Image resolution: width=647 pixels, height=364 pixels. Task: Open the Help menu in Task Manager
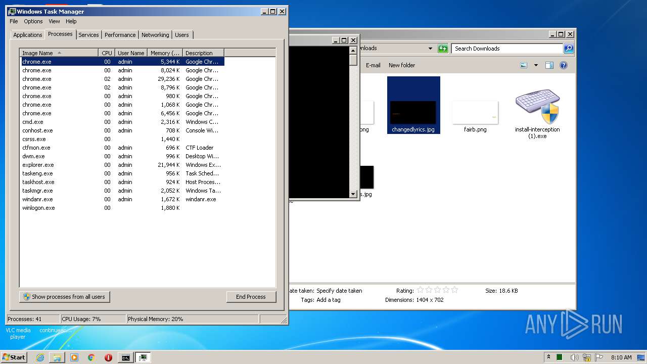pyautogui.click(x=71, y=21)
